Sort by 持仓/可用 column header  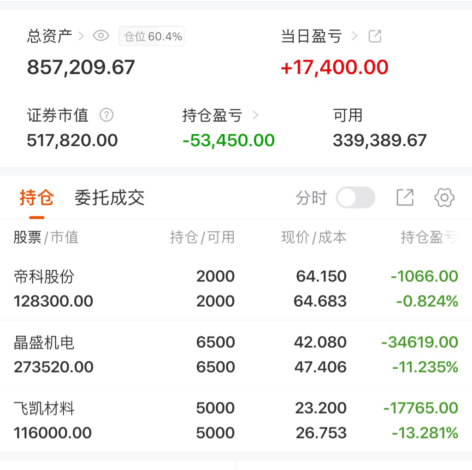tap(202, 238)
